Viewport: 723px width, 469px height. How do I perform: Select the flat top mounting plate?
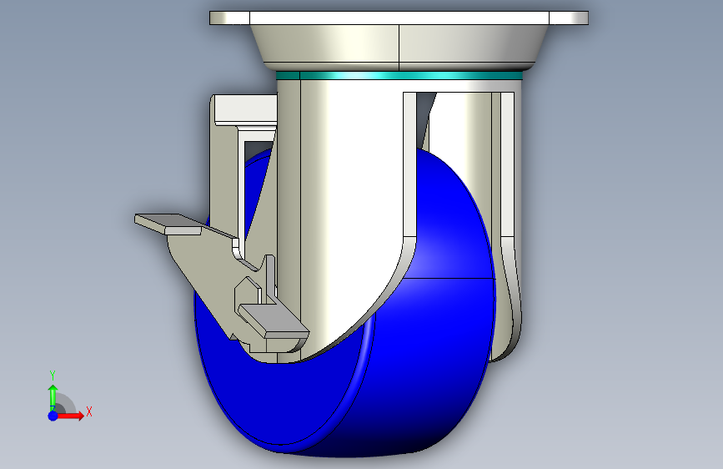399,18
